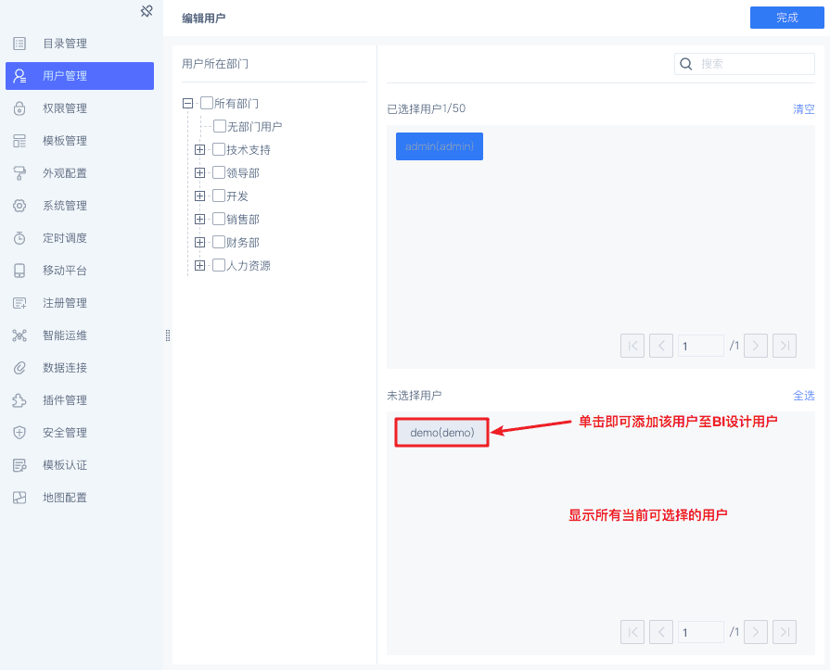The width and height of the screenshot is (830, 670).
Task: Click the 权限管理 lock icon
Action: click(19, 108)
